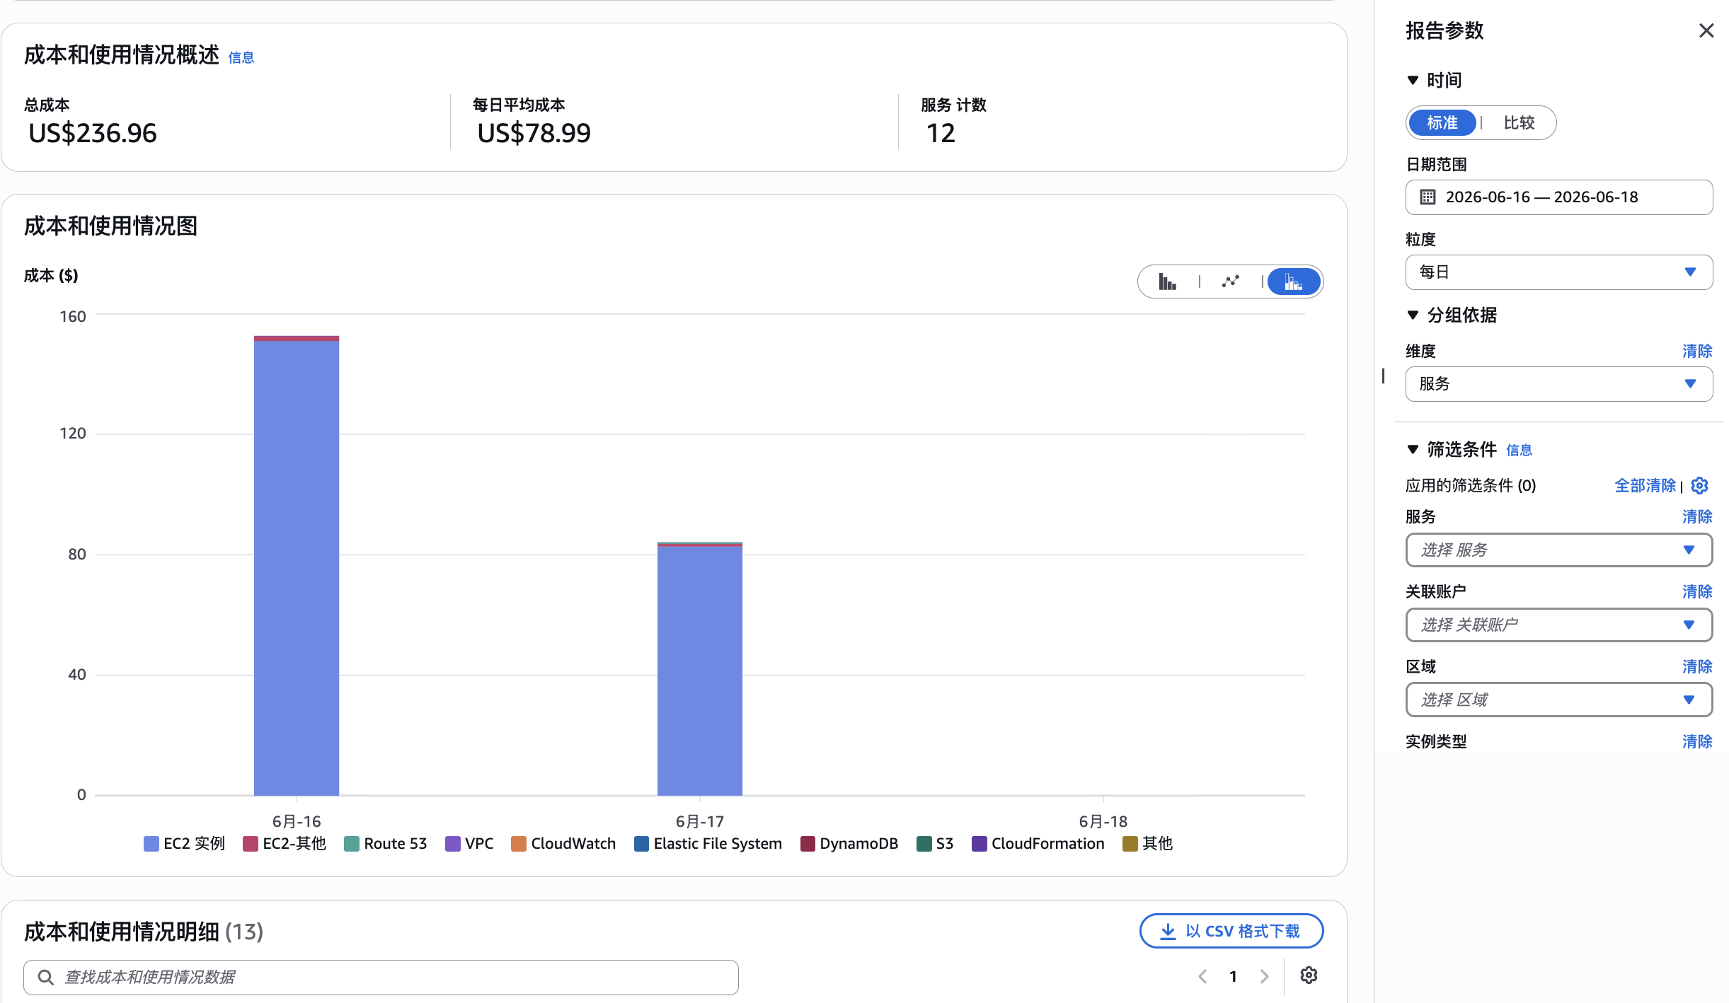1729x1003 pixels.
Task: Toggle Elastic File System legend swatch
Action: tap(641, 844)
